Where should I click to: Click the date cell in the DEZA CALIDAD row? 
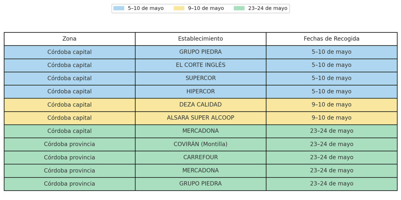point(331,105)
